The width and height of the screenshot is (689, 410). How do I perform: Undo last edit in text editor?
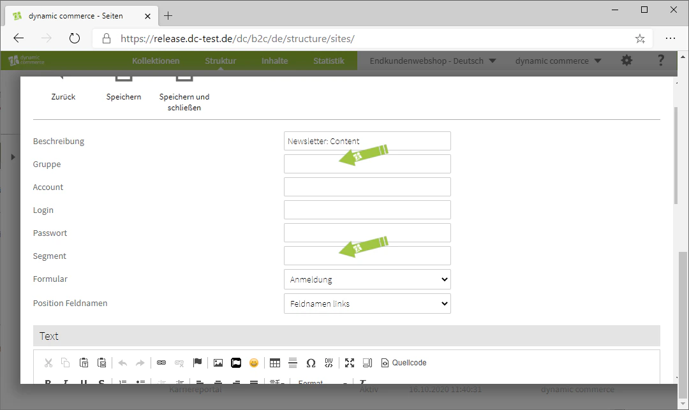[x=122, y=363]
